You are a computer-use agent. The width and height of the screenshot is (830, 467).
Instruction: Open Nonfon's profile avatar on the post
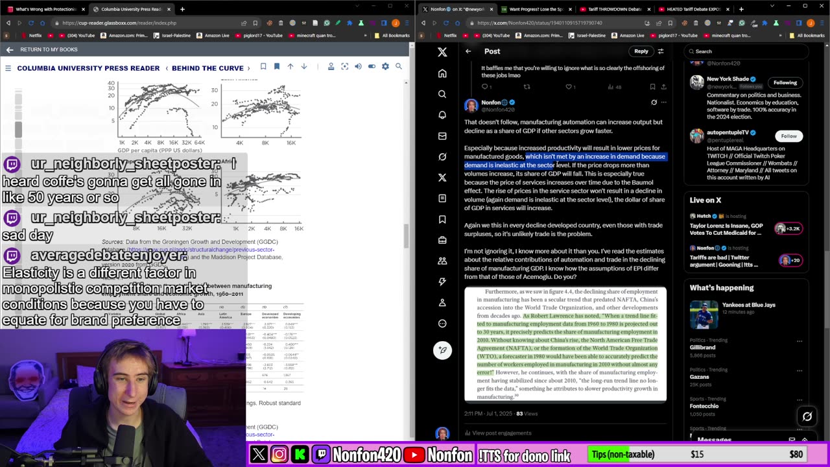pos(471,105)
